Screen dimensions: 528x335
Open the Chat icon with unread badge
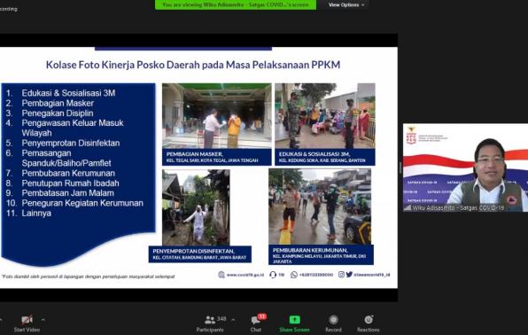[x=255, y=320]
